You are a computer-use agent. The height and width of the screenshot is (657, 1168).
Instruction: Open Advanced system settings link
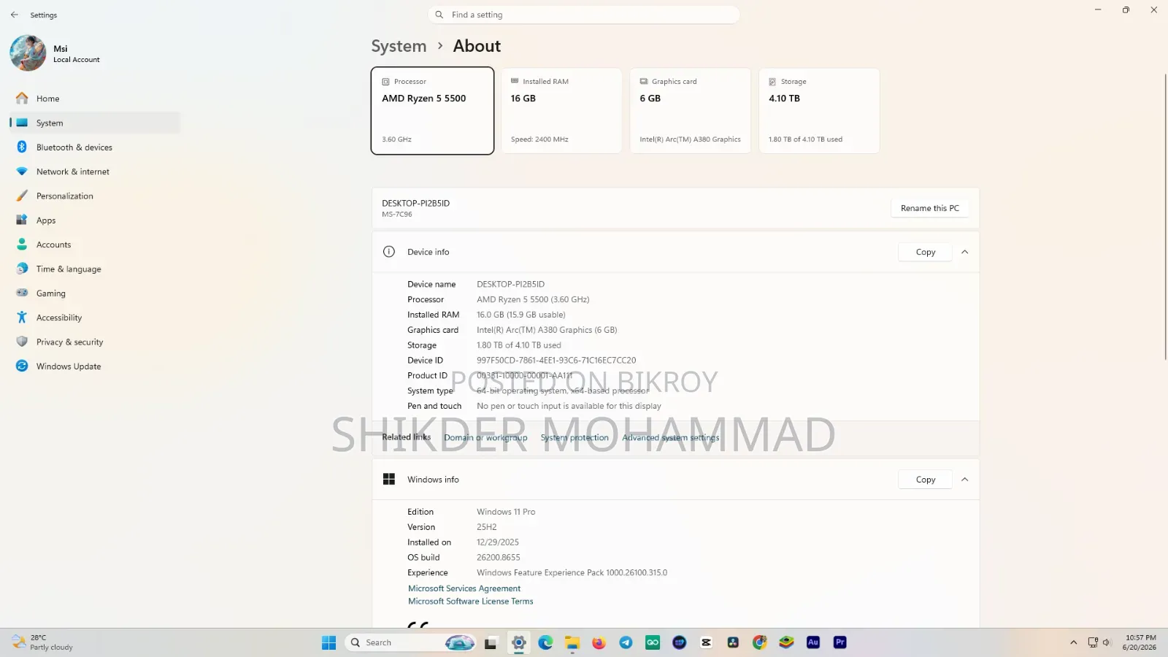tap(670, 437)
